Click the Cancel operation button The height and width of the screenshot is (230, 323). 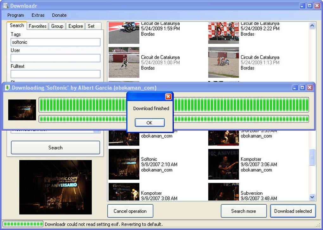click(130, 211)
